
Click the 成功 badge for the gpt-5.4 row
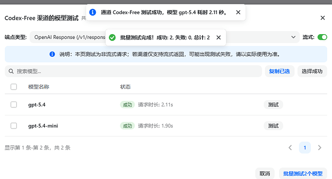coord(128,104)
